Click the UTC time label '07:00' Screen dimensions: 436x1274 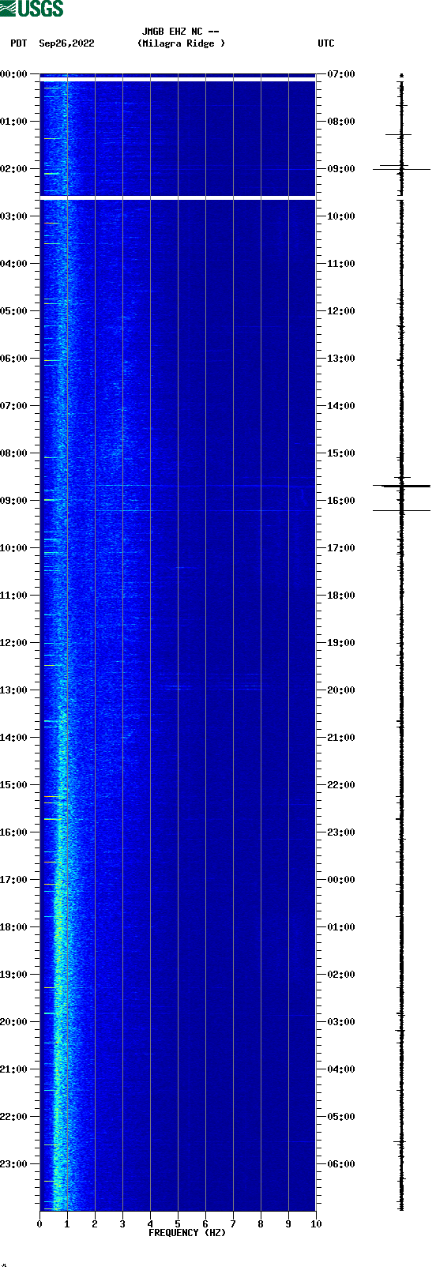341,74
